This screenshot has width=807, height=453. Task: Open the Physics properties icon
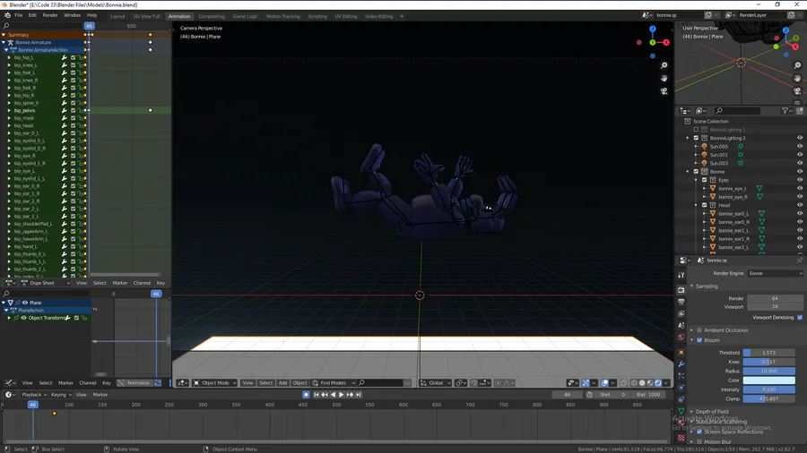pyautogui.click(x=681, y=388)
